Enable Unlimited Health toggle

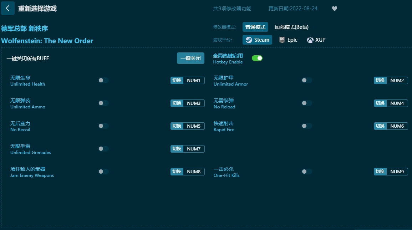103,80
